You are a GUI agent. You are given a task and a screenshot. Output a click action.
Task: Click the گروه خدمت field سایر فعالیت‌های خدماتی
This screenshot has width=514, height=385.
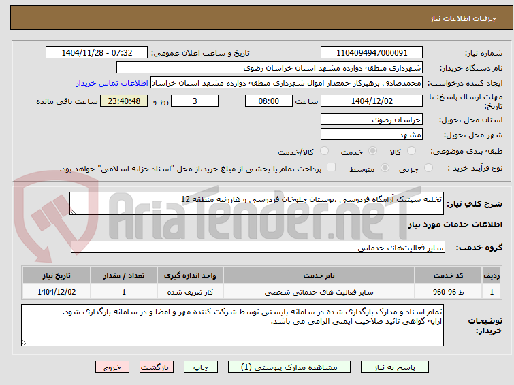(258, 247)
